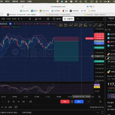Open the candle chart style selector

[x=30, y=19]
